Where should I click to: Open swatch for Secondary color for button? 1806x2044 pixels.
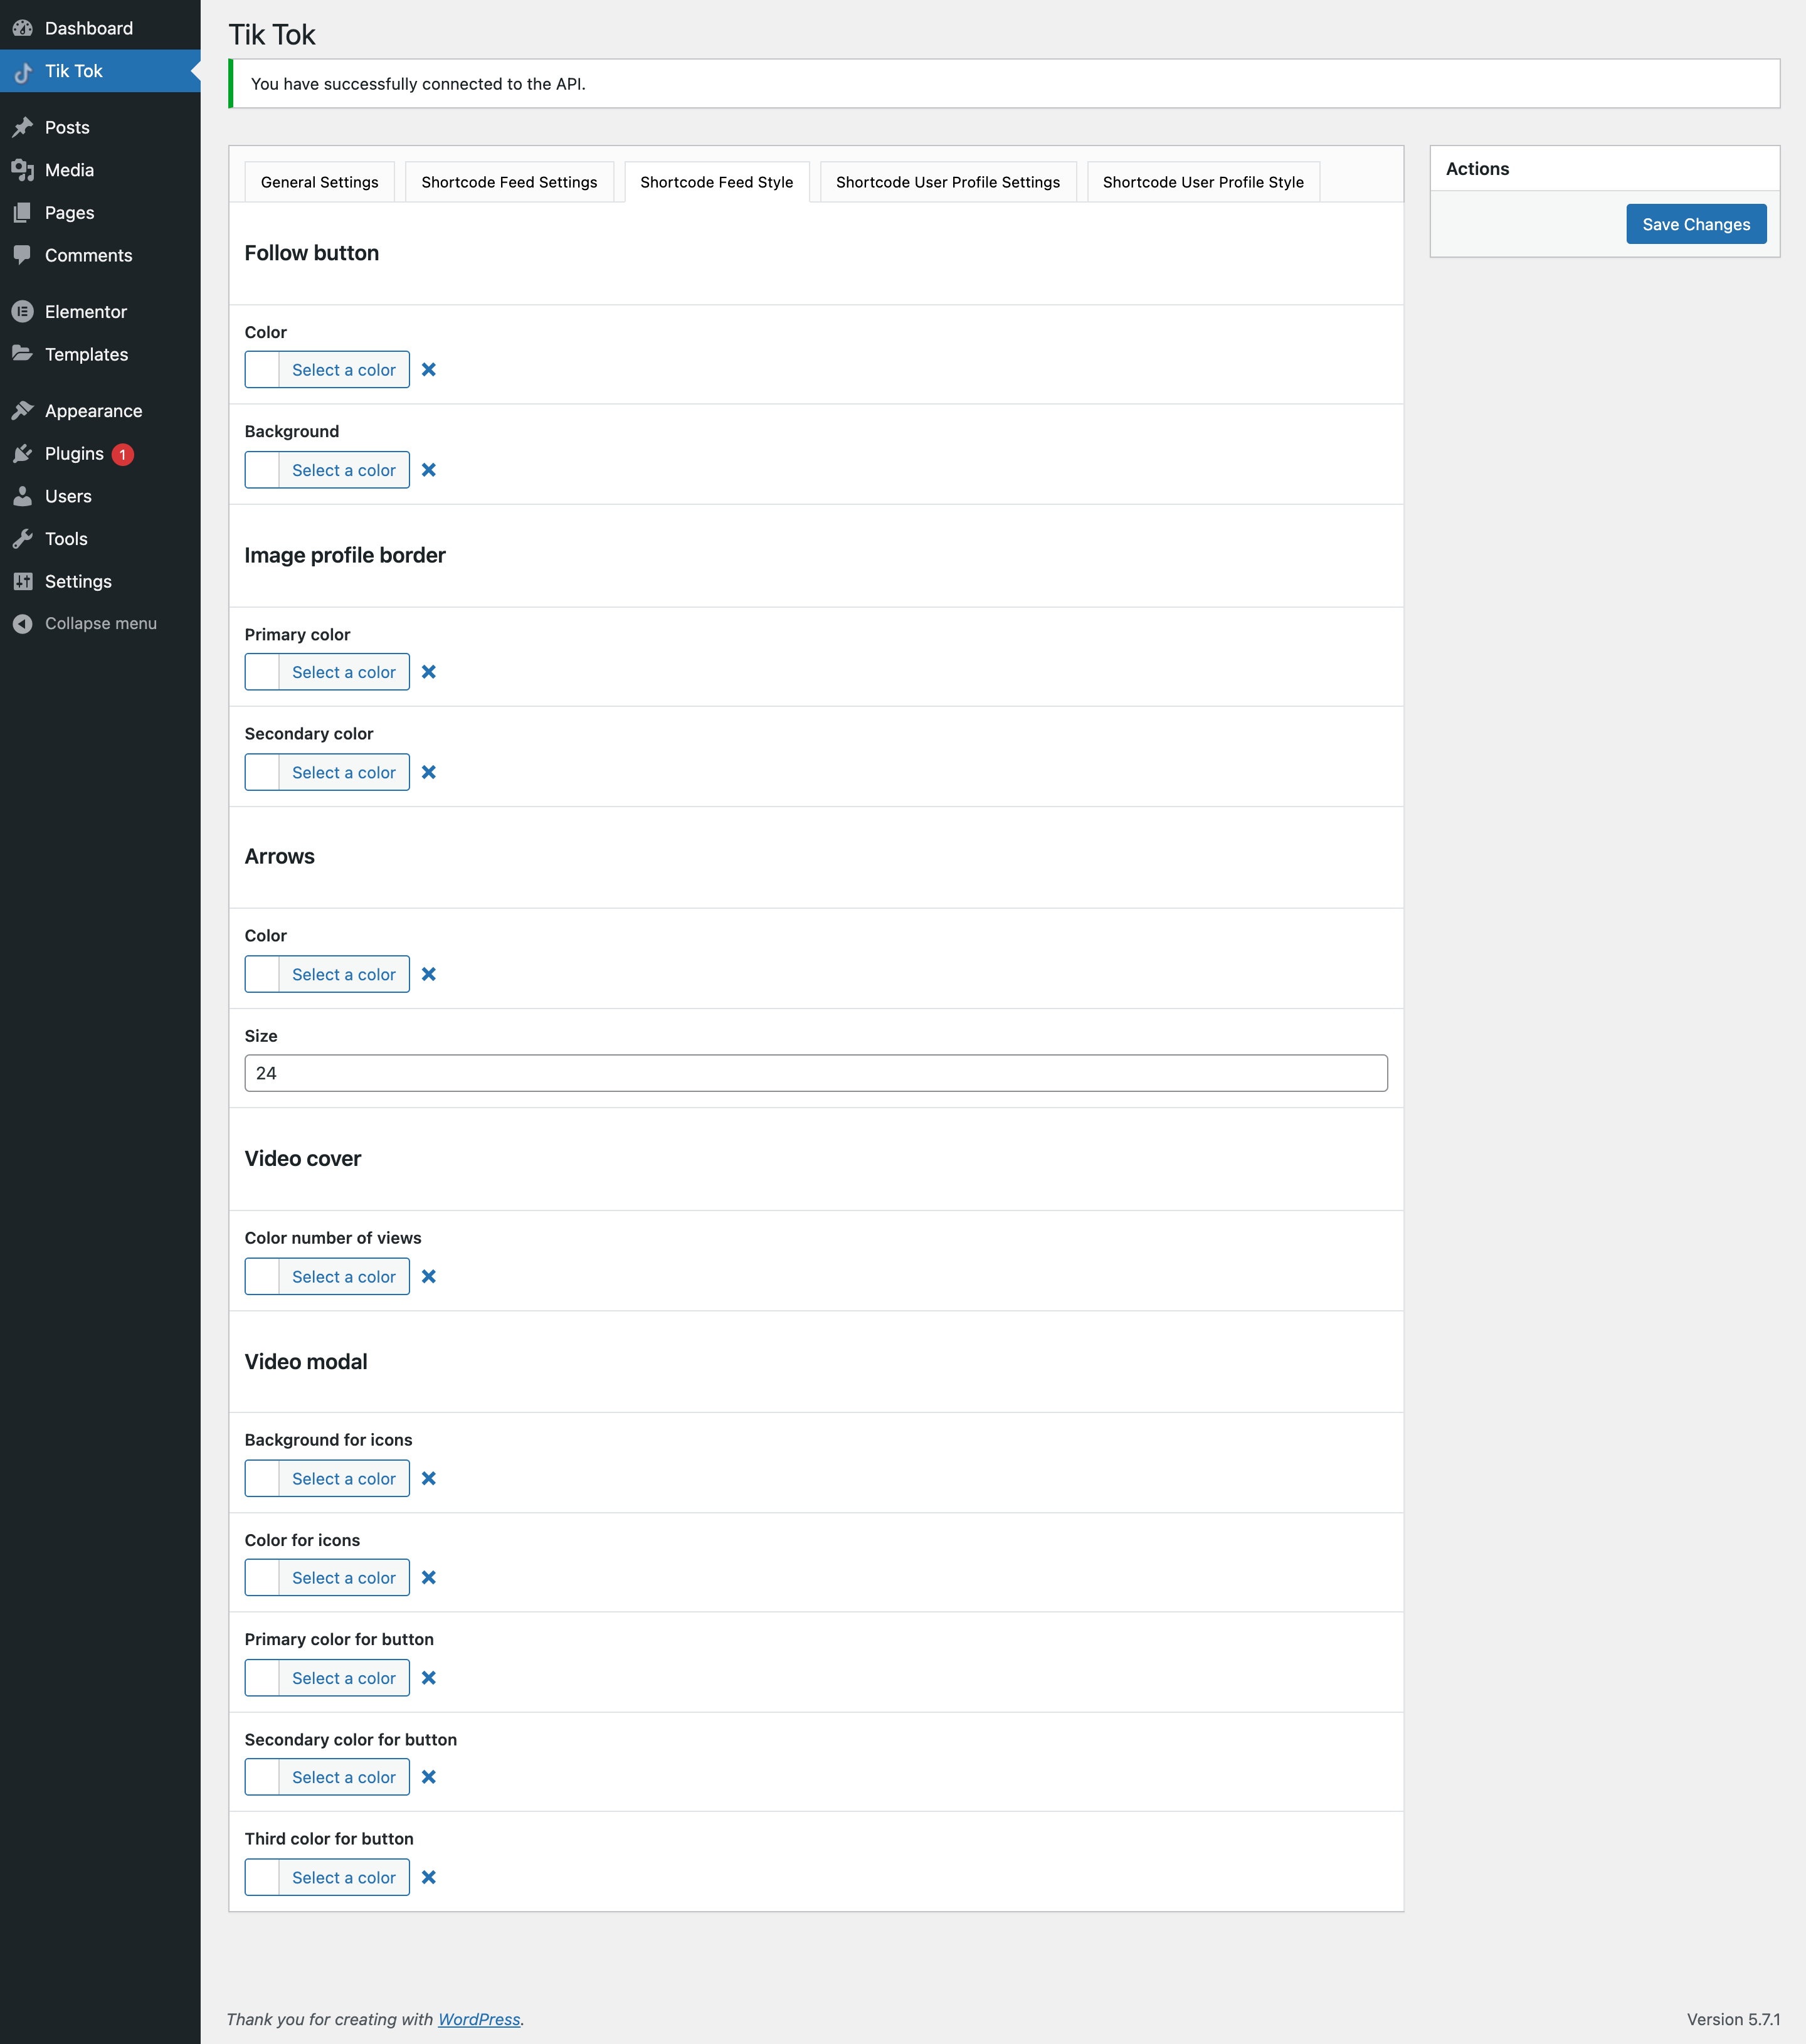(x=262, y=1777)
